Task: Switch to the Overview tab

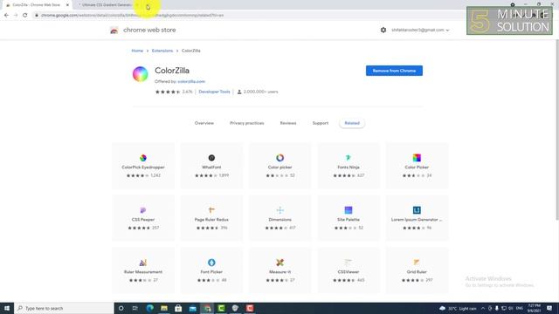Action: [204, 123]
